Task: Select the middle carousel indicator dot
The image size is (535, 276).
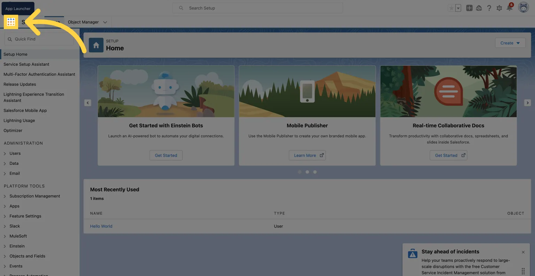Action: point(307,172)
